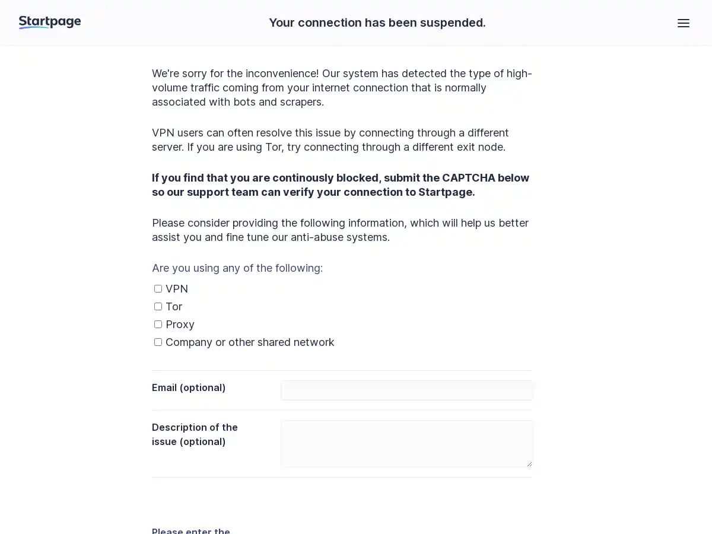Viewport: 712px width, 534px height.
Task: Click into the issue description textarea
Action: [407, 443]
